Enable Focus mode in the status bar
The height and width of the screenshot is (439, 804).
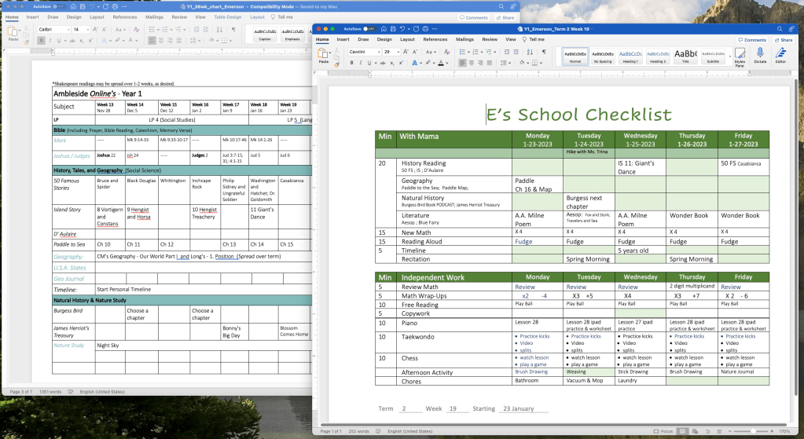pos(663,431)
